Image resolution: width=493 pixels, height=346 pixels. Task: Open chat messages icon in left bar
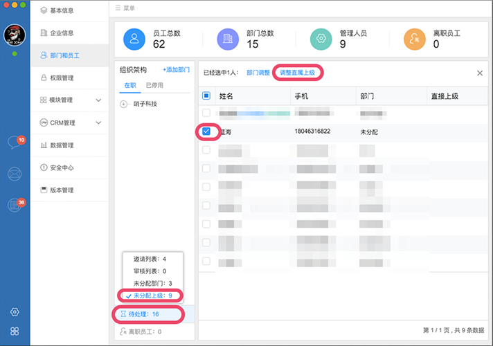[x=14, y=143]
